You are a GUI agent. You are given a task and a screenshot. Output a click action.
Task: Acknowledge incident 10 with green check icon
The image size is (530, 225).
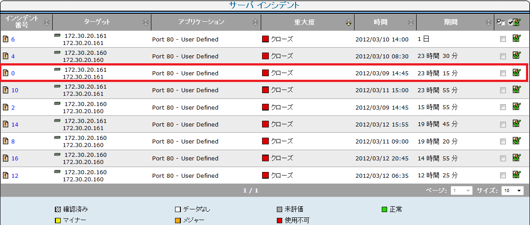516,89
